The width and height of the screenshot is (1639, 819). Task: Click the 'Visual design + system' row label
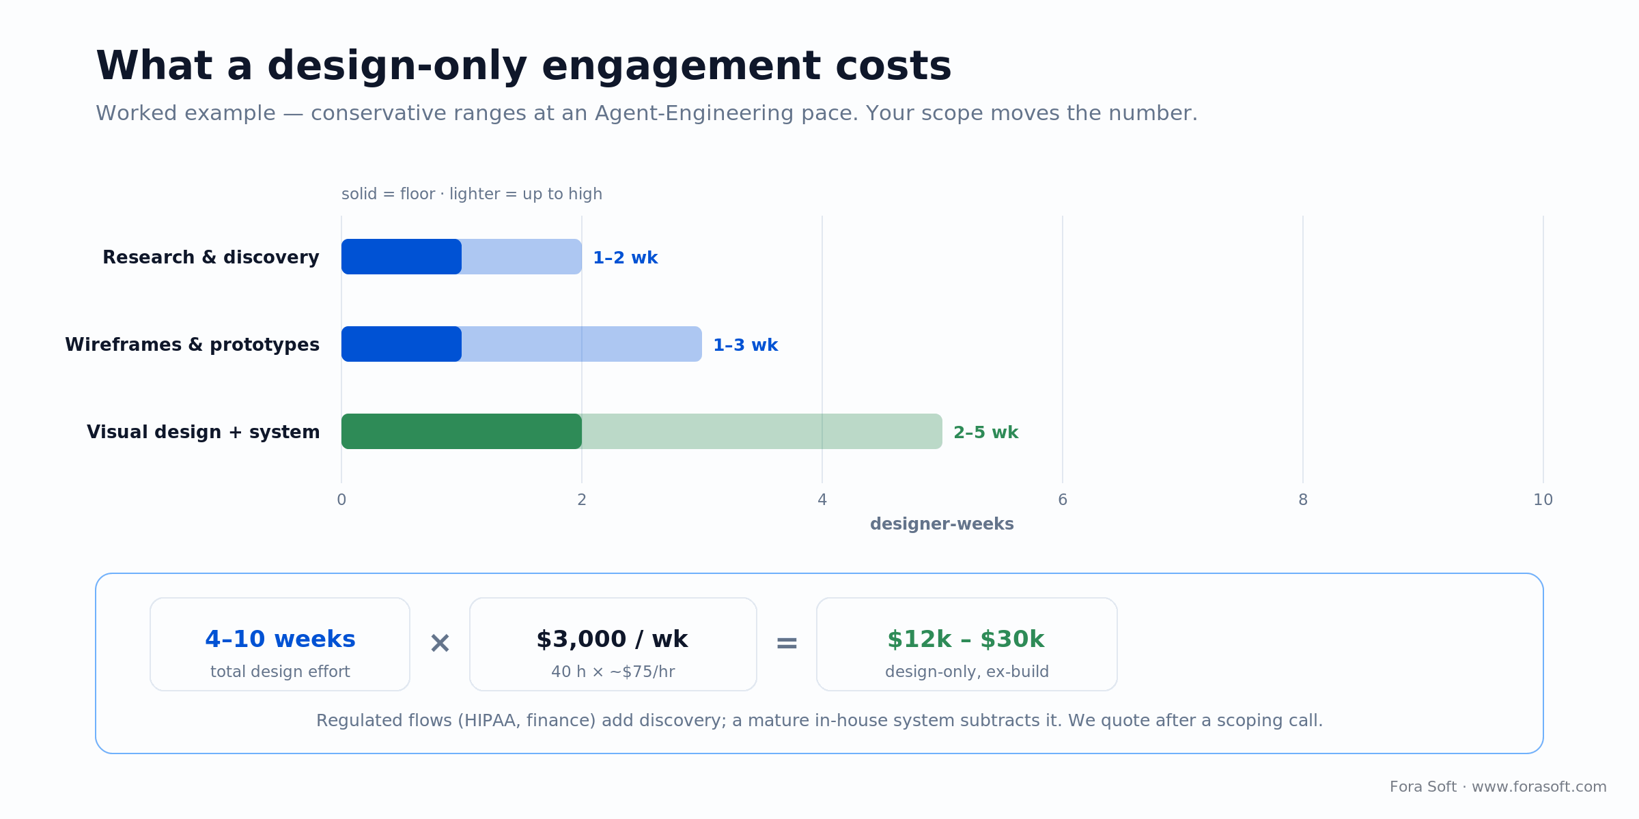click(x=204, y=432)
